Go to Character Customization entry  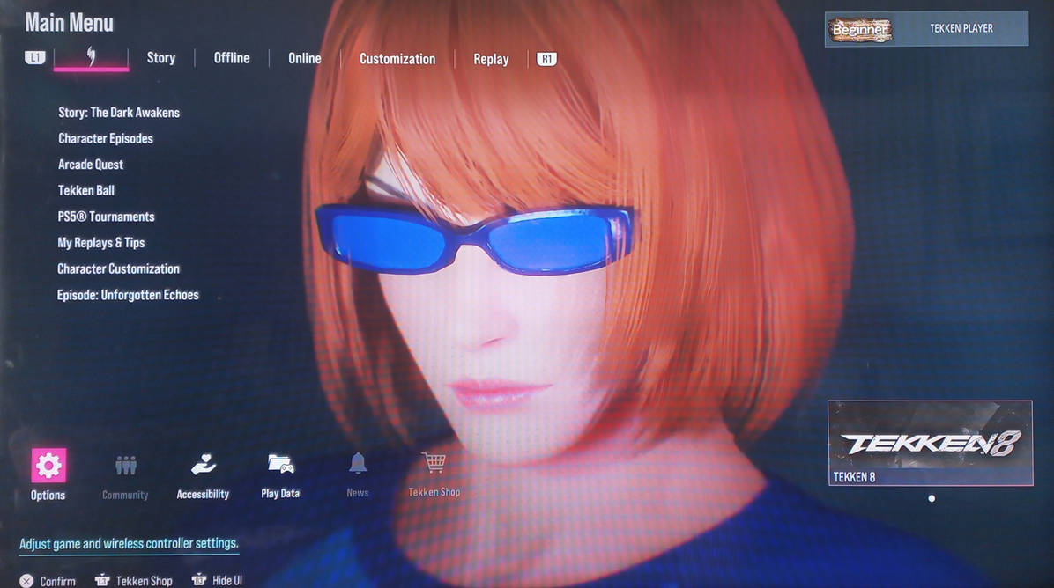pyautogui.click(x=118, y=269)
